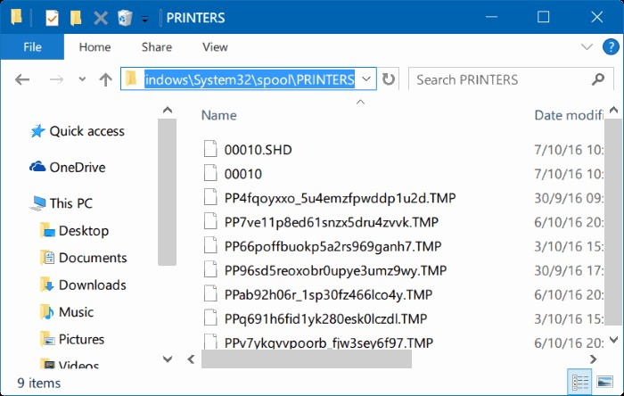Image resolution: width=624 pixels, height=396 pixels.
Task: Click the Delete X icon in title bar
Action: tap(101, 17)
